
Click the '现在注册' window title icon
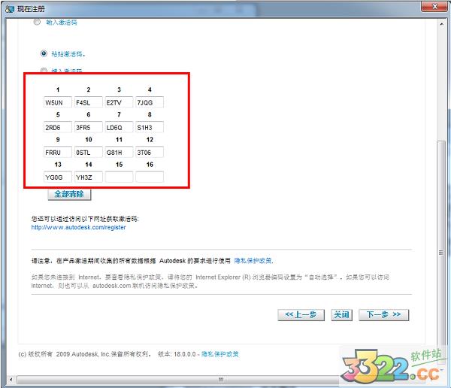pos(10,9)
